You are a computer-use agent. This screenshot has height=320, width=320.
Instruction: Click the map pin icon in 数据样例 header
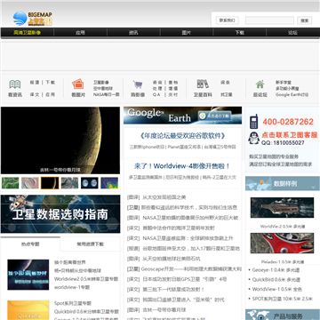(x=261, y=183)
